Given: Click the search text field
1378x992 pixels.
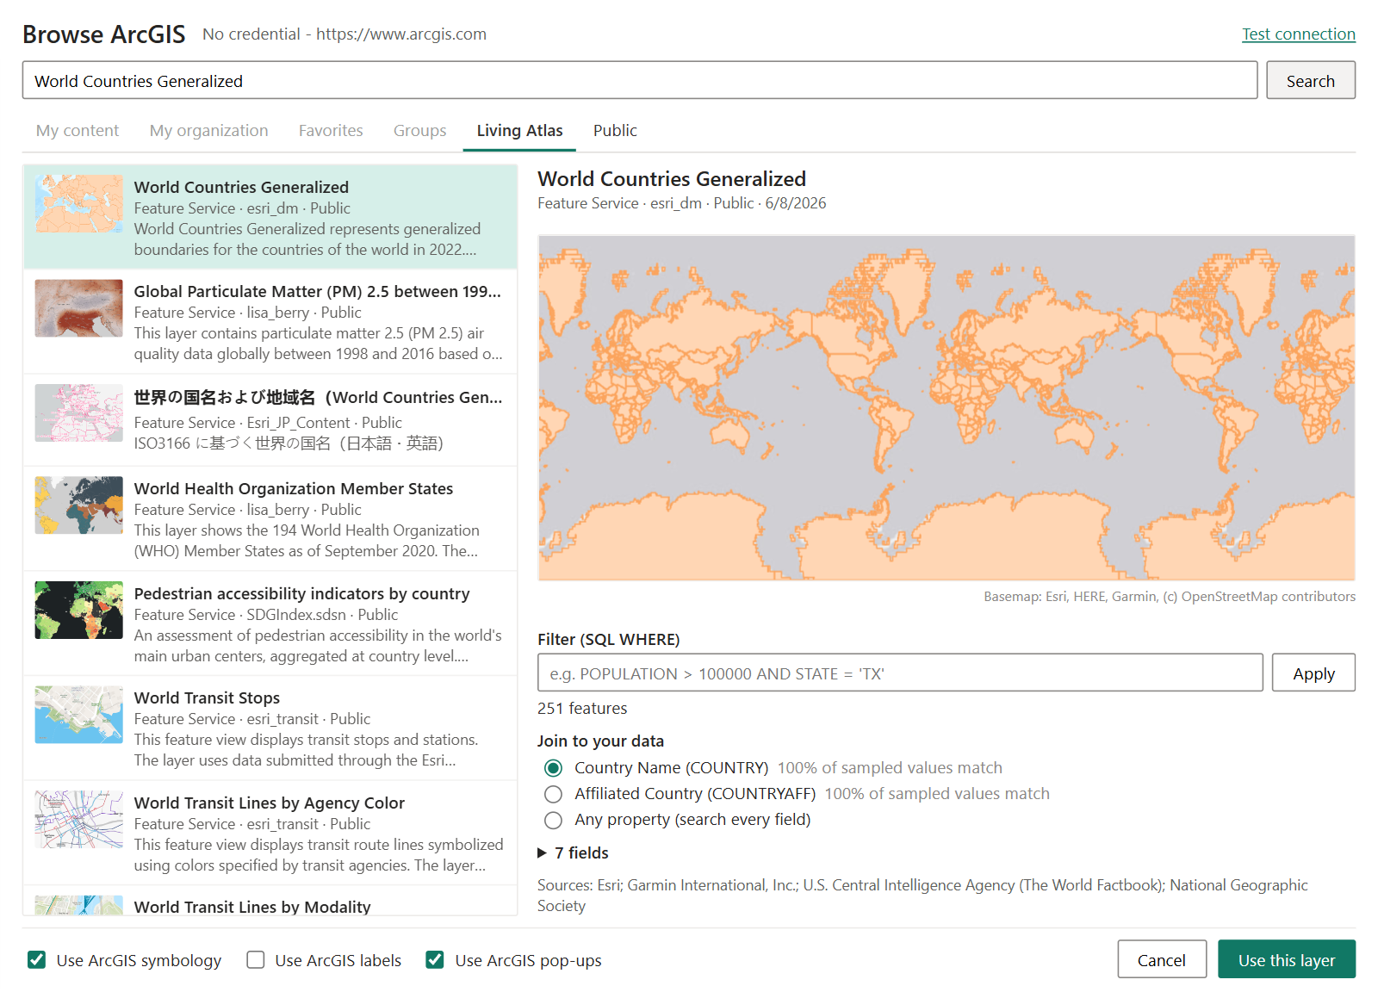Looking at the screenshot, I should click(640, 80).
